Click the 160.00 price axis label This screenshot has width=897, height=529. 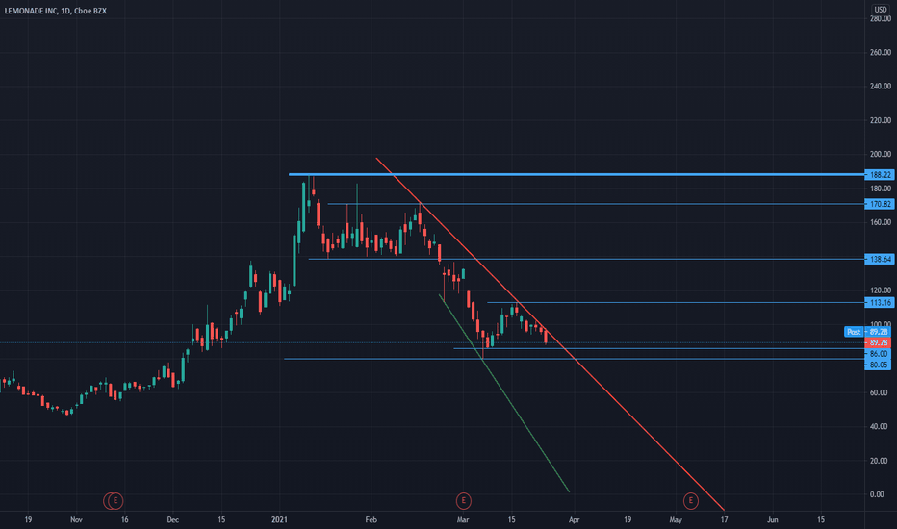point(880,222)
